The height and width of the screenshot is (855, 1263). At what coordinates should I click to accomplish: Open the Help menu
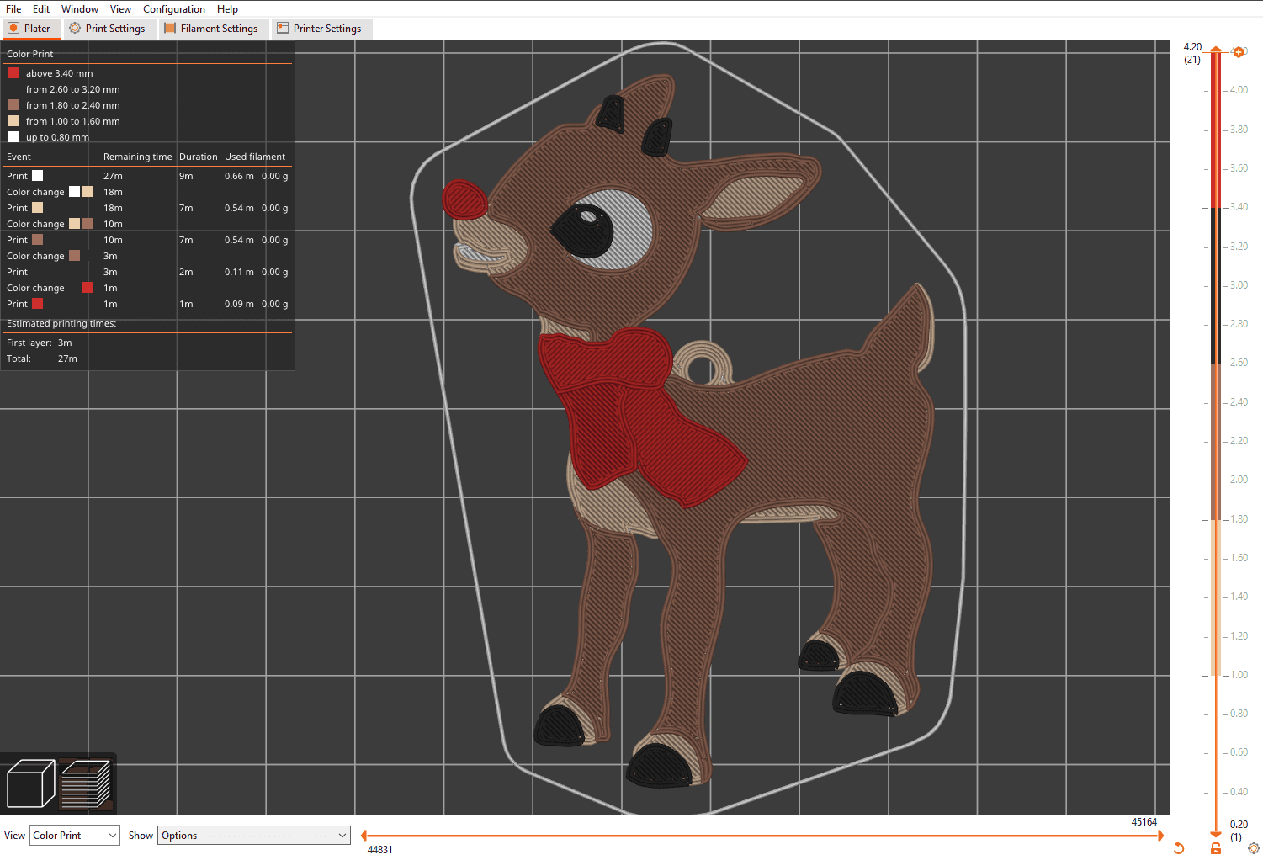coord(227,9)
